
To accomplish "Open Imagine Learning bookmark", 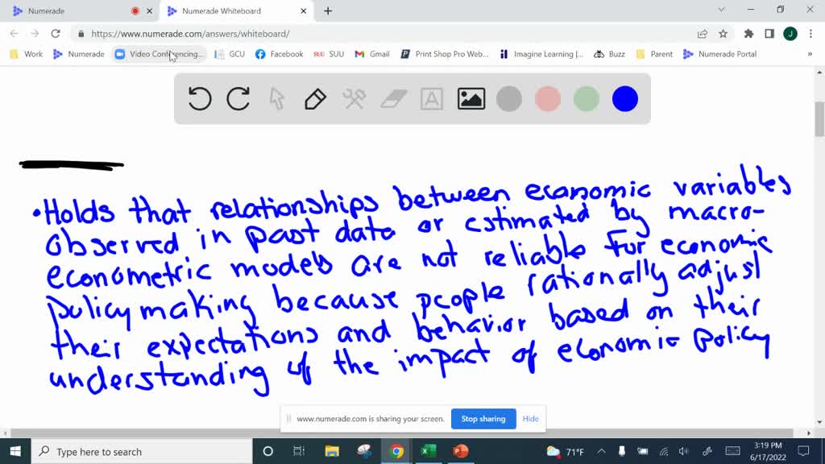I will click(541, 54).
